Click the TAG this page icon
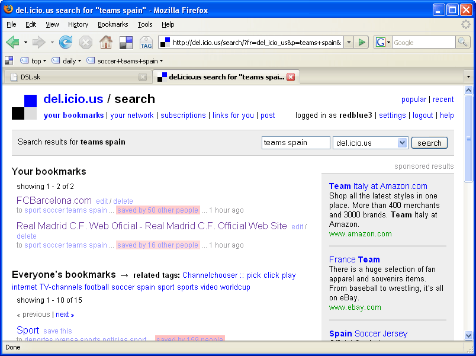Viewport: 476px width, 356px height. click(x=146, y=43)
